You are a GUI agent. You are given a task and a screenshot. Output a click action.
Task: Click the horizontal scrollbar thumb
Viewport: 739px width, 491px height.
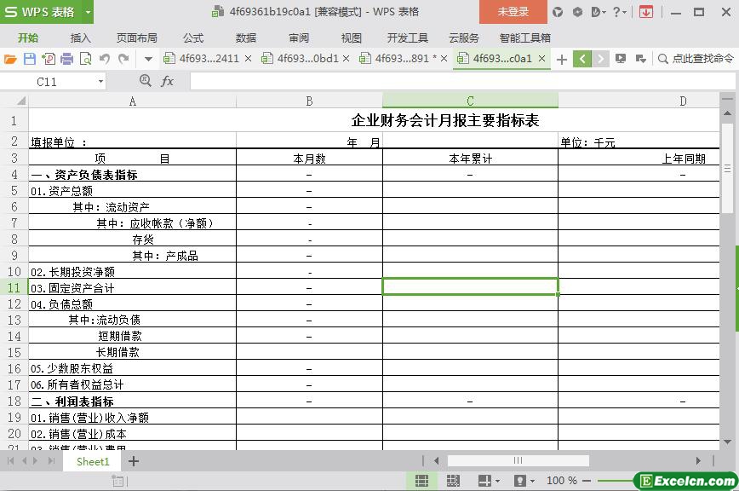(518, 460)
